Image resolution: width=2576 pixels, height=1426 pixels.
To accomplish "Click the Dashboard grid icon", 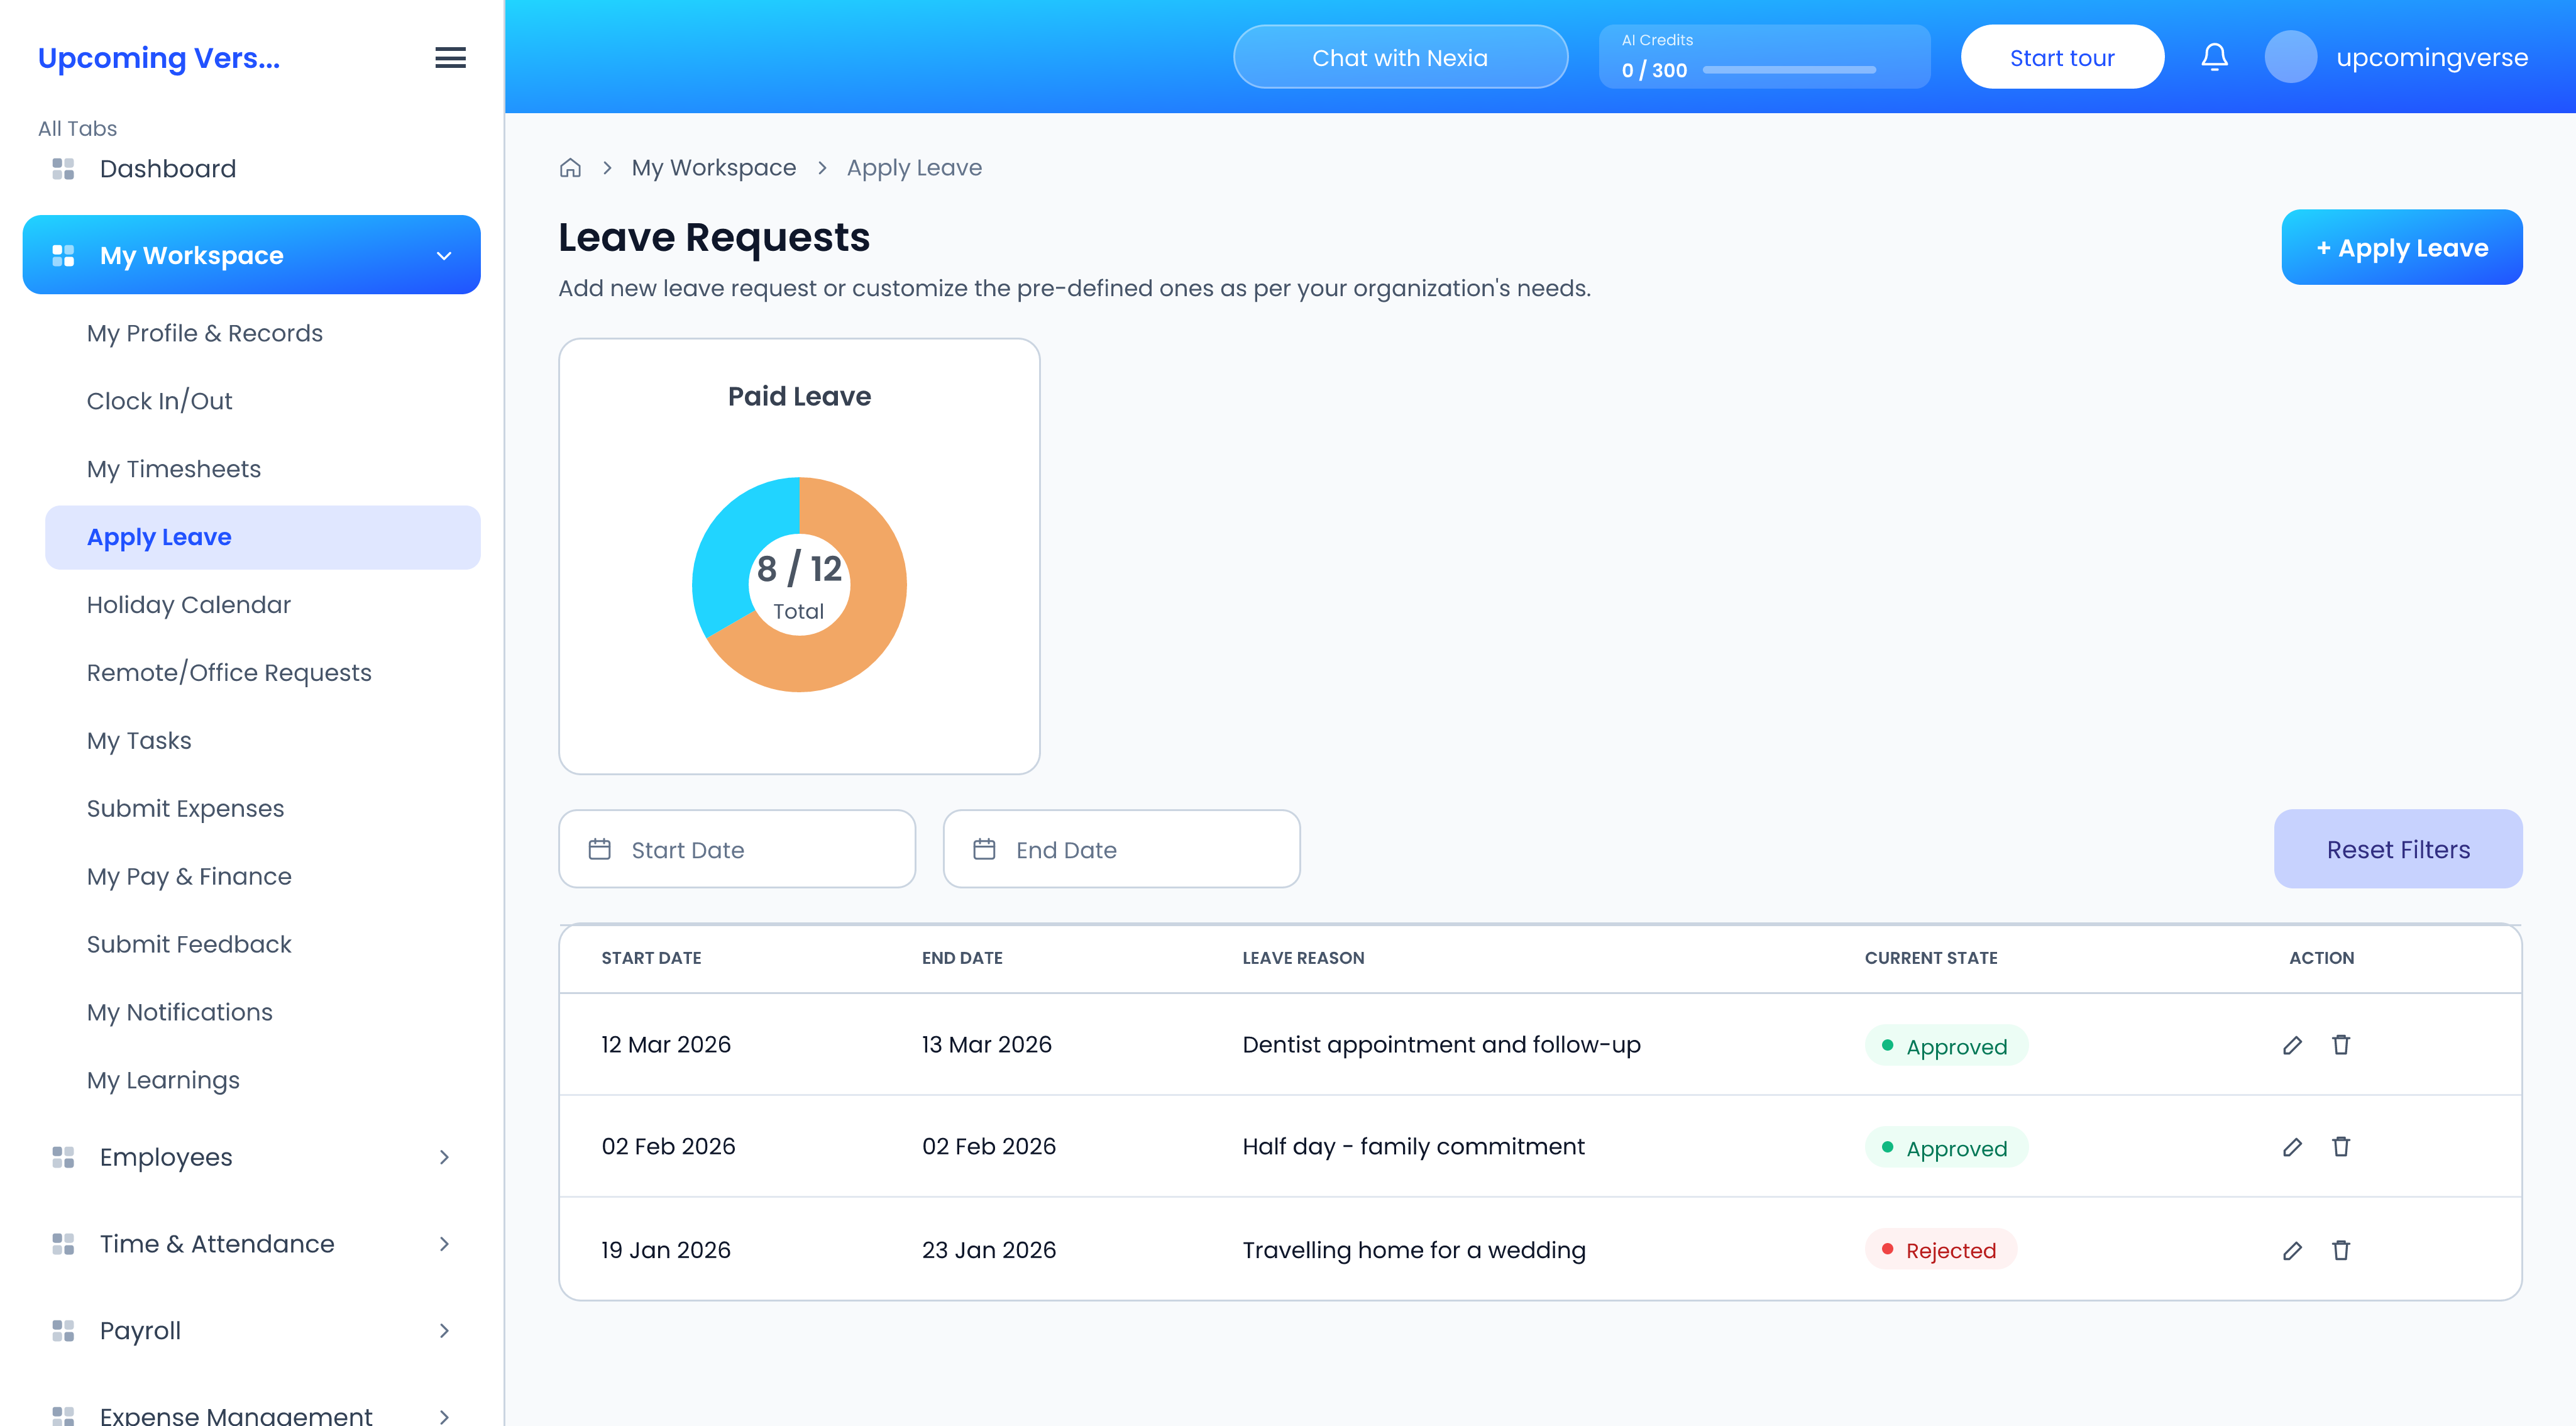I will pyautogui.click(x=63, y=169).
